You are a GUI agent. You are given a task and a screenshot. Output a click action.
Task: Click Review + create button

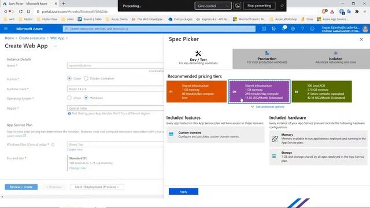click(21, 187)
